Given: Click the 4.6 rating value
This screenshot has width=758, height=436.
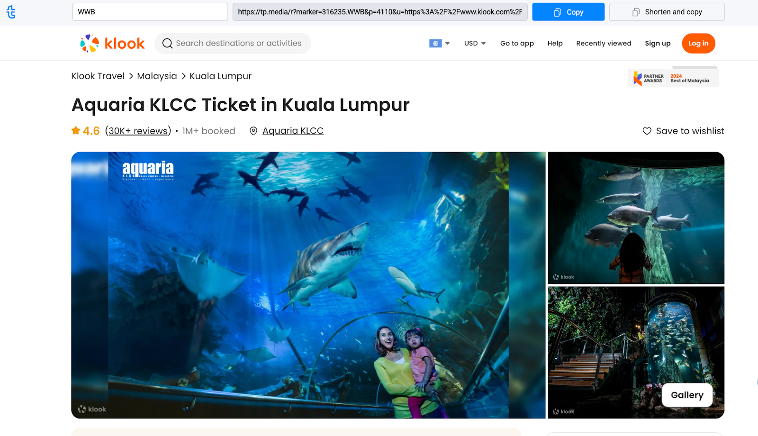Looking at the screenshot, I should pyautogui.click(x=91, y=131).
